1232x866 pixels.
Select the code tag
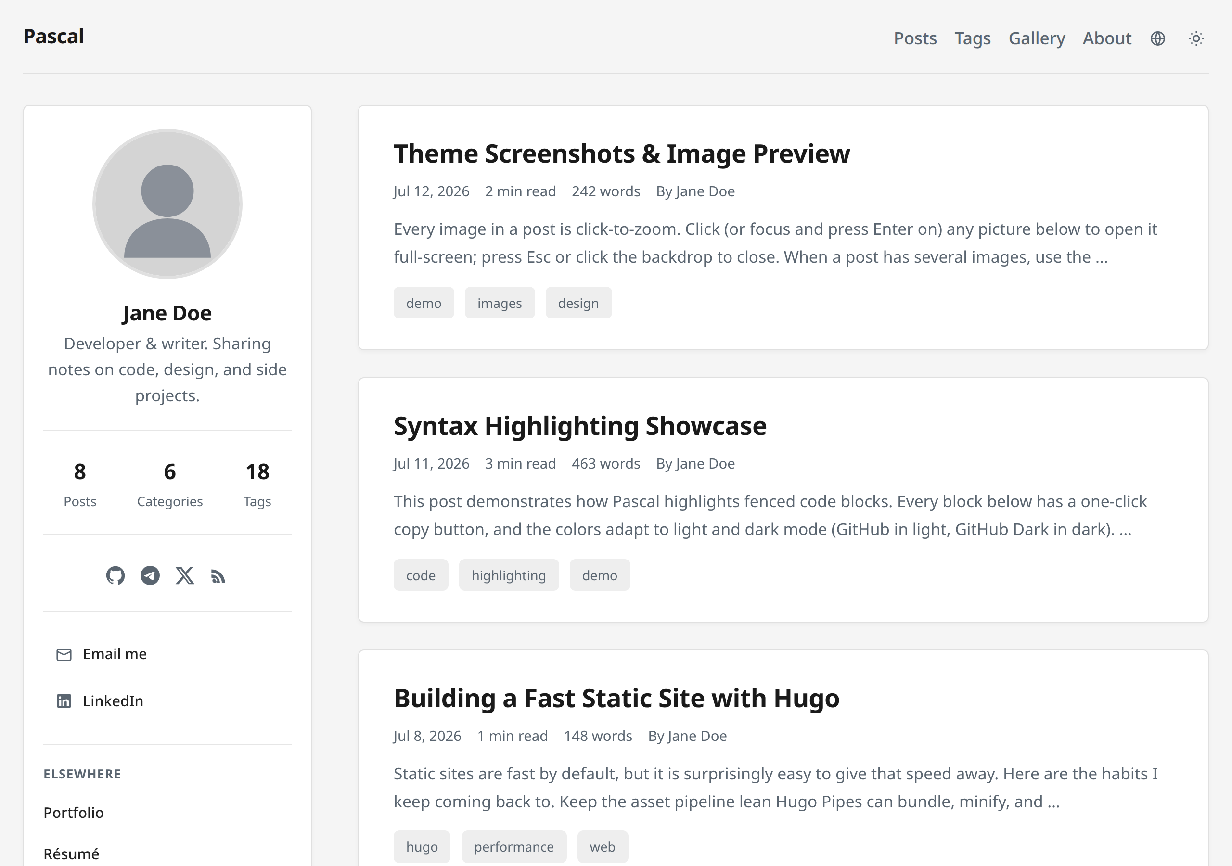pyautogui.click(x=421, y=575)
